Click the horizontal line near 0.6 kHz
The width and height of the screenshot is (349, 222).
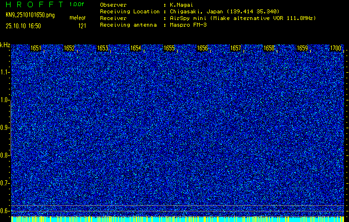coord(178,206)
